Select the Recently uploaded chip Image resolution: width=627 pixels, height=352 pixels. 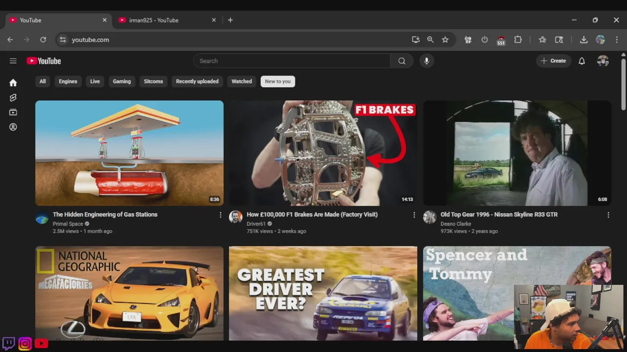point(197,82)
